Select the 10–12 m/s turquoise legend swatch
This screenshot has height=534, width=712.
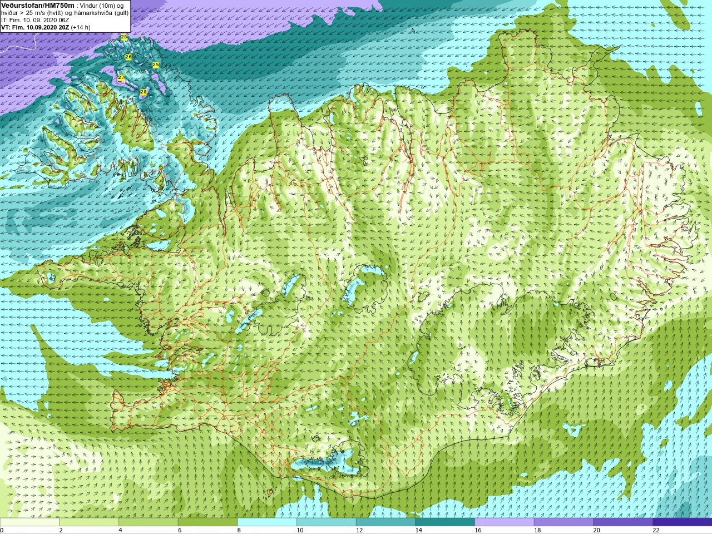point(327,522)
